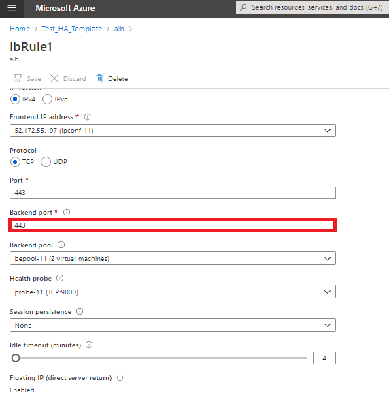
Task: Click the Idle timeout slider handle
Action: (x=16, y=358)
